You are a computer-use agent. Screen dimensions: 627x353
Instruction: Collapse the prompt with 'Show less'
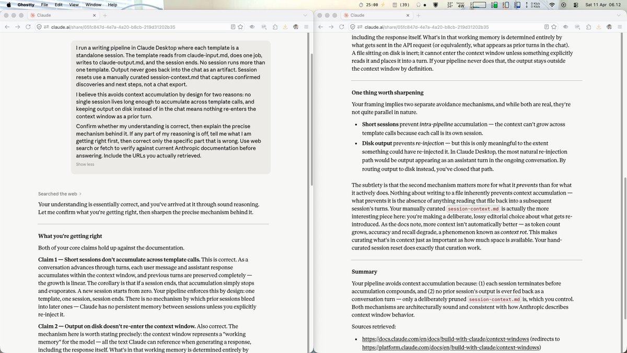click(85, 164)
